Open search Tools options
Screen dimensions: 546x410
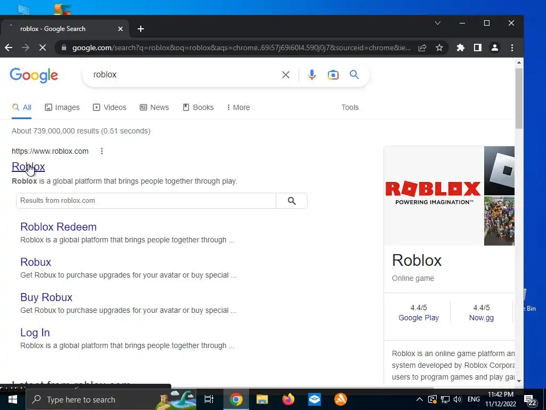tap(350, 107)
